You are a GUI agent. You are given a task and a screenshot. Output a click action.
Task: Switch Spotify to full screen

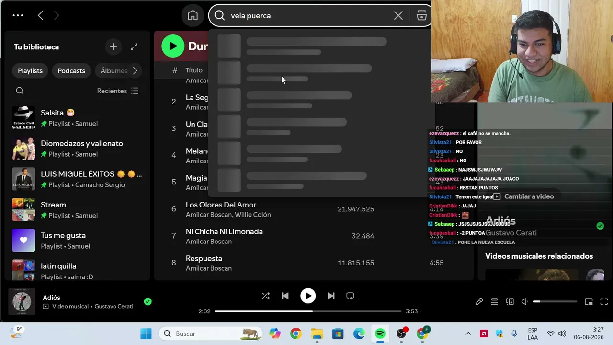[x=604, y=301]
